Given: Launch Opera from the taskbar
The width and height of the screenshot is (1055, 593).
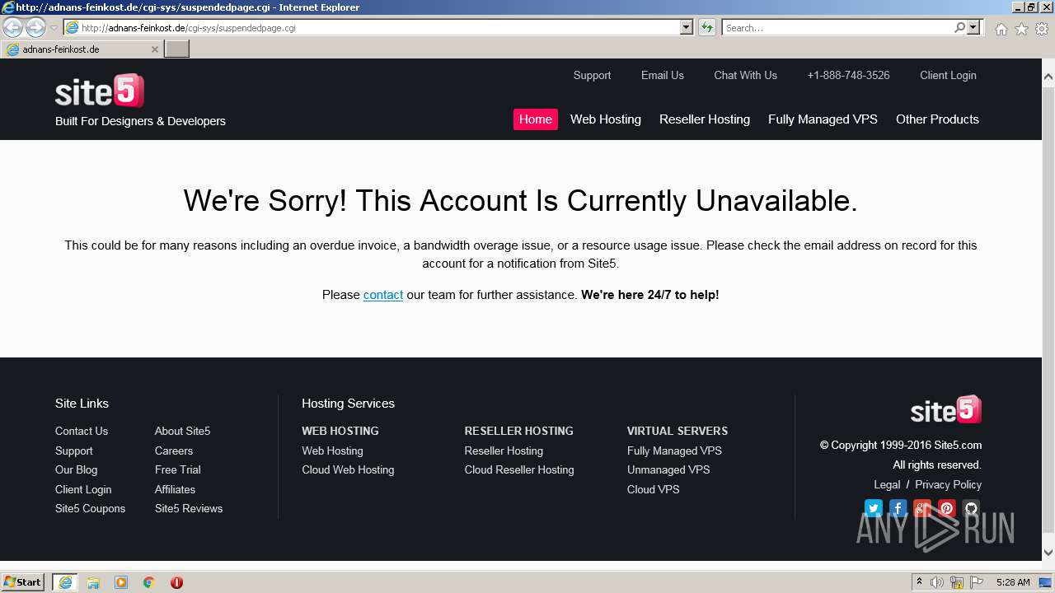Looking at the screenshot, I should 176,582.
